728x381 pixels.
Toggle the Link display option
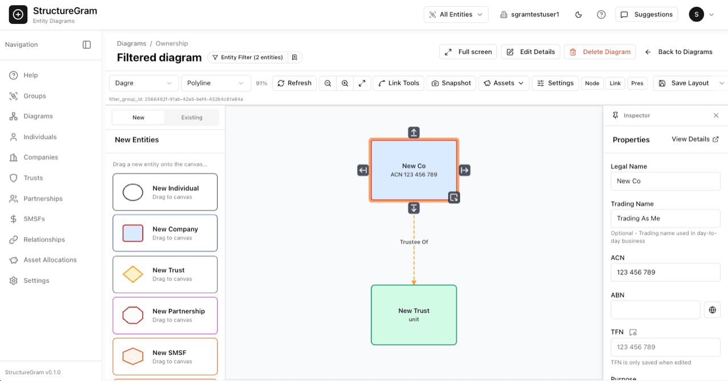(x=615, y=83)
